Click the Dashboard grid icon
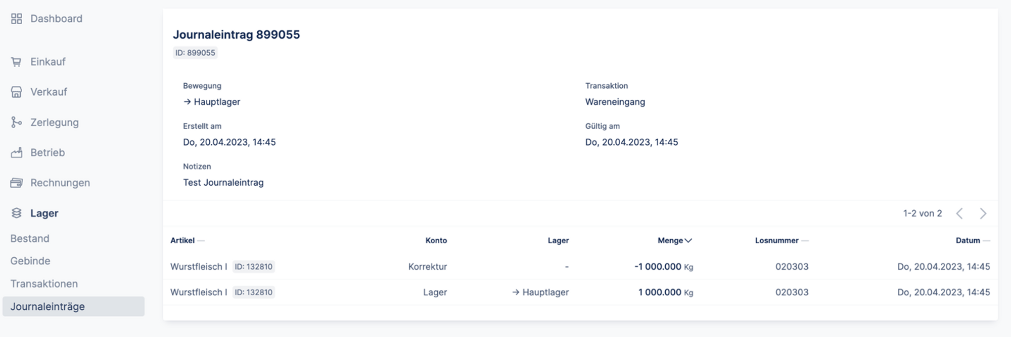This screenshot has width=1011, height=337. click(x=17, y=19)
